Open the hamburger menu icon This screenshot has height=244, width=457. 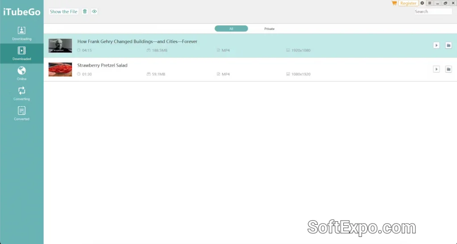[x=430, y=3]
